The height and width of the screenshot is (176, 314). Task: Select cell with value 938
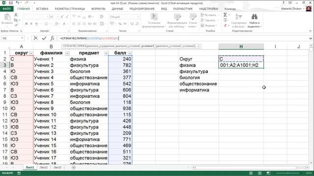coord(120,109)
